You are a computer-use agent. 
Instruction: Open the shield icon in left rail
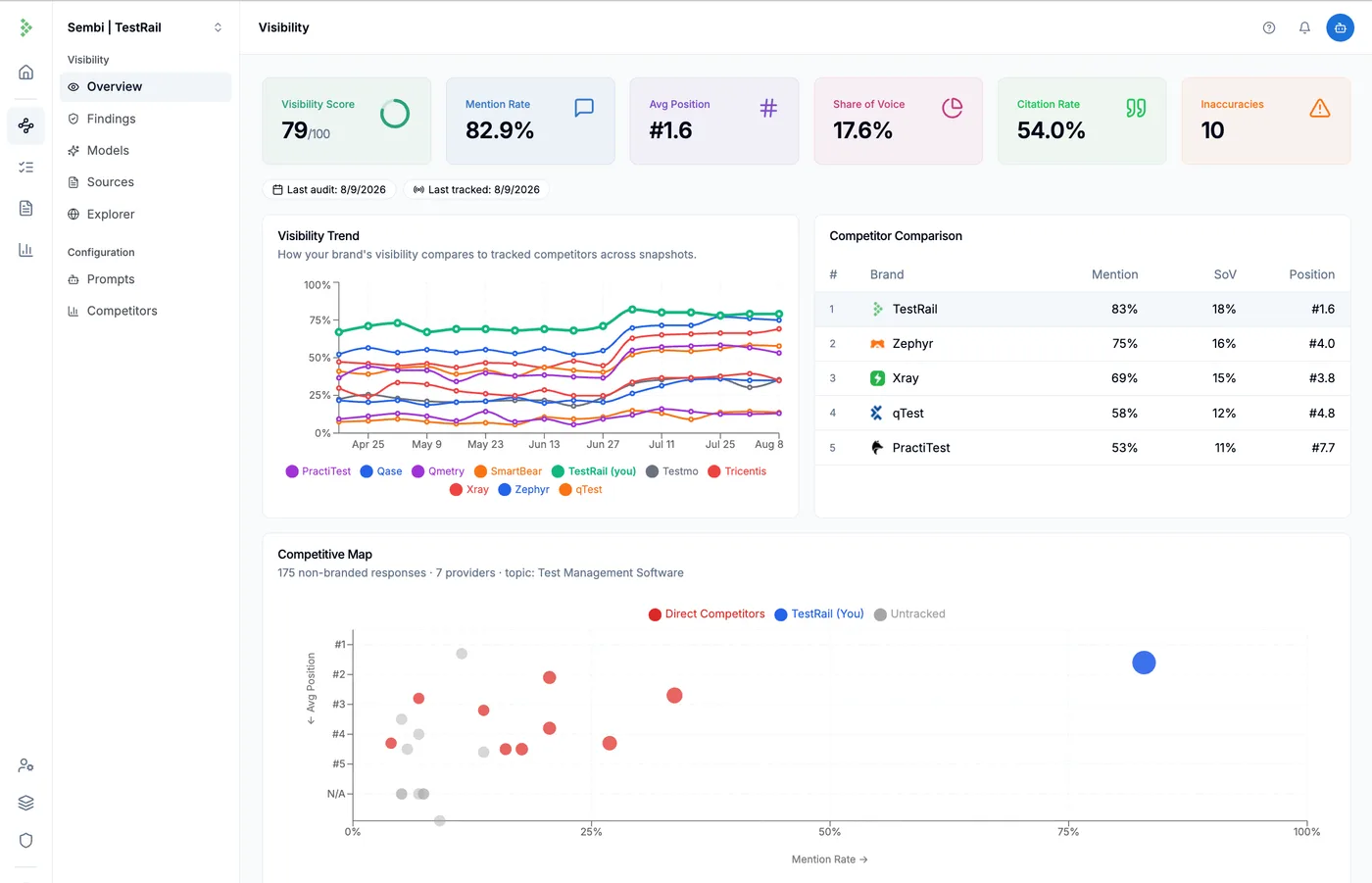(x=25, y=840)
